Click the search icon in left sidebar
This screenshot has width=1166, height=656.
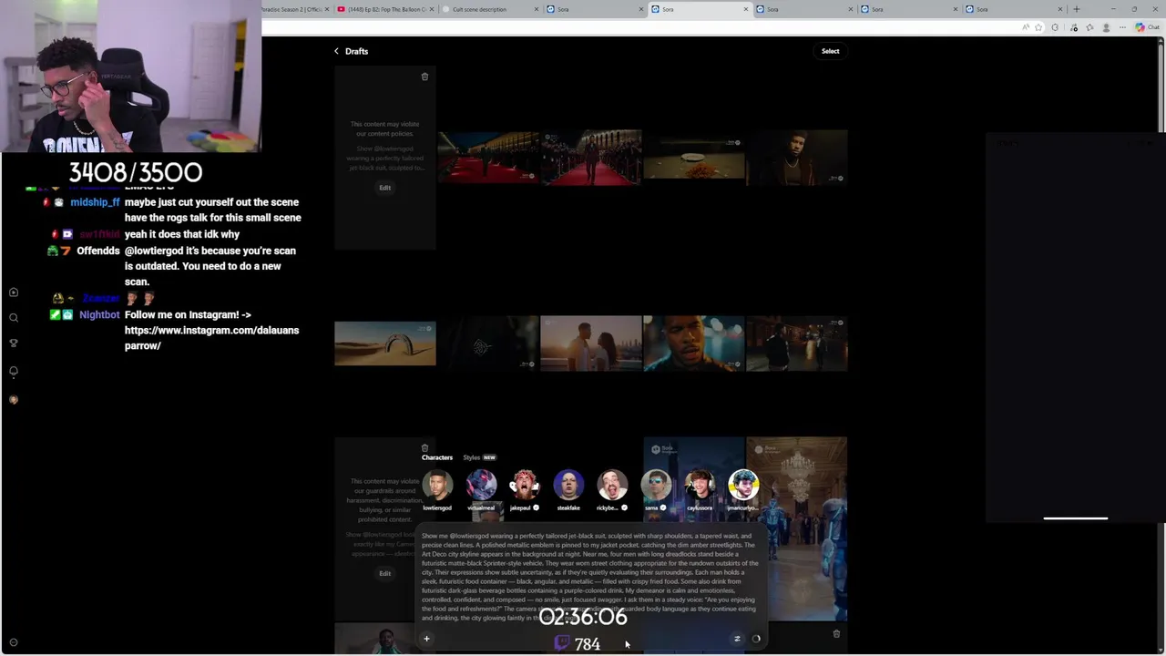point(14,318)
